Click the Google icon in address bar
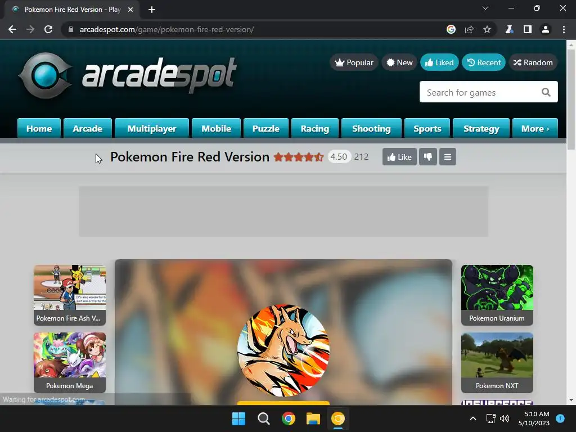Image resolution: width=576 pixels, height=432 pixels. pos(451,29)
